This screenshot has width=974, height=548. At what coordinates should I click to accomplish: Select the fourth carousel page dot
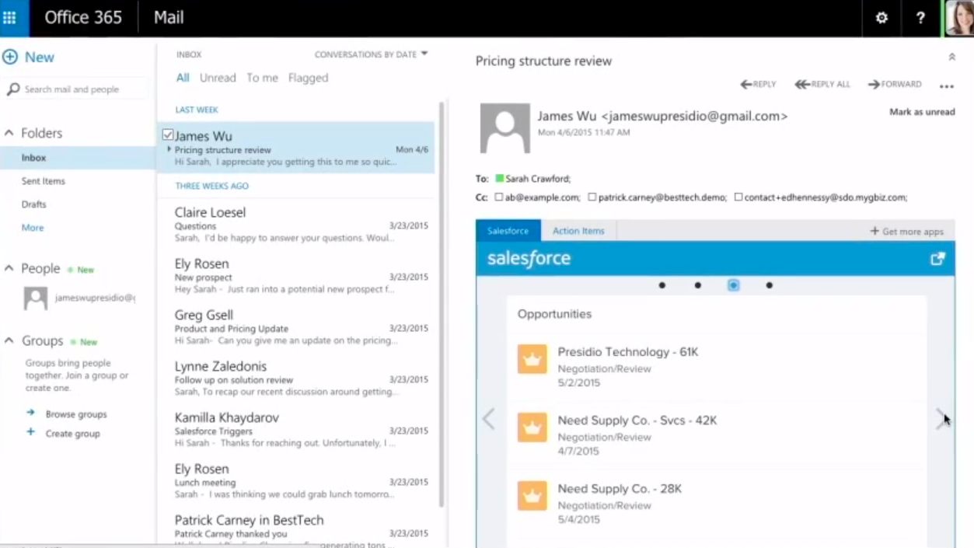coord(770,285)
